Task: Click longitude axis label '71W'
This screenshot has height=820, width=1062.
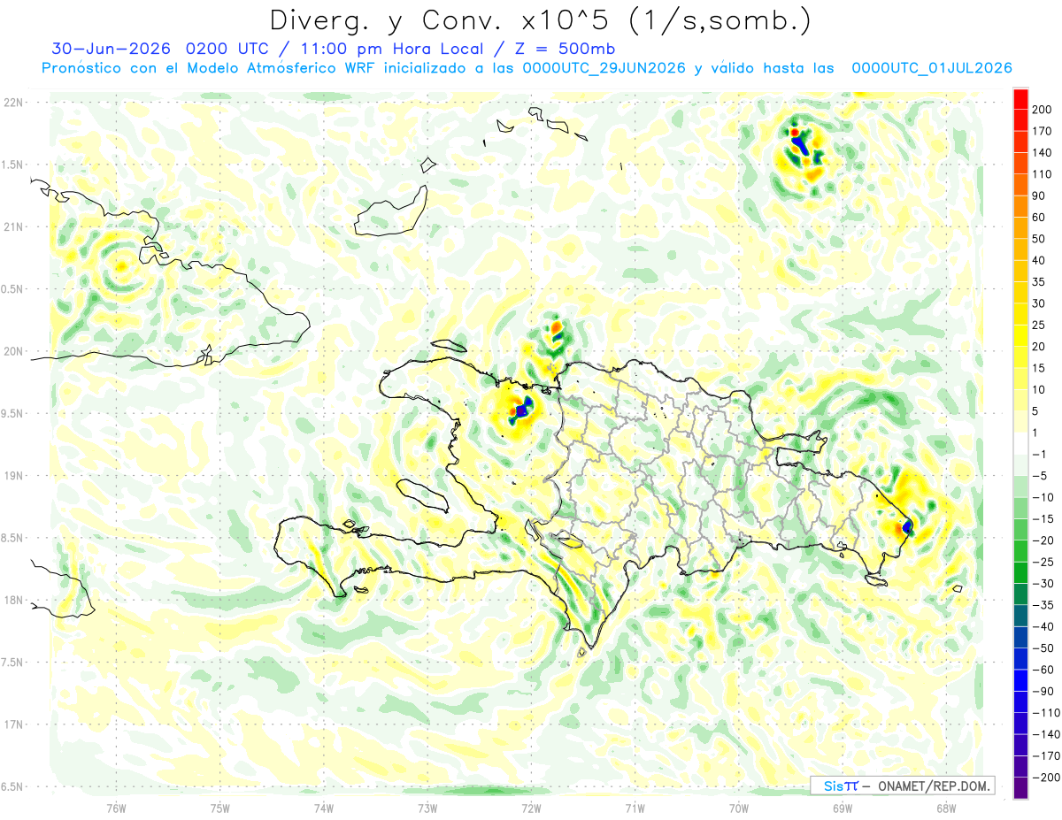Action: click(635, 808)
